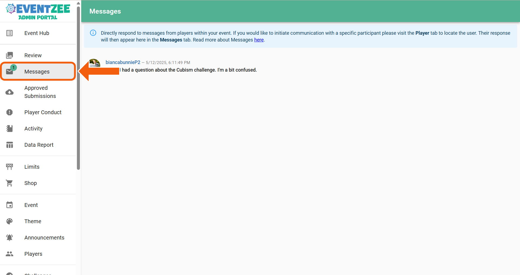
Task: Click the Event calendar icon
Action: coord(9,205)
